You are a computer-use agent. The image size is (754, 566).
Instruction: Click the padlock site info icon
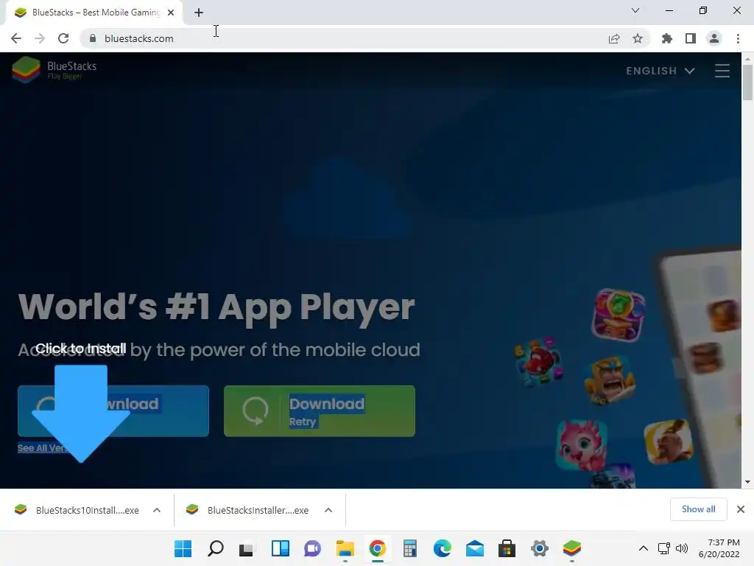(x=93, y=38)
